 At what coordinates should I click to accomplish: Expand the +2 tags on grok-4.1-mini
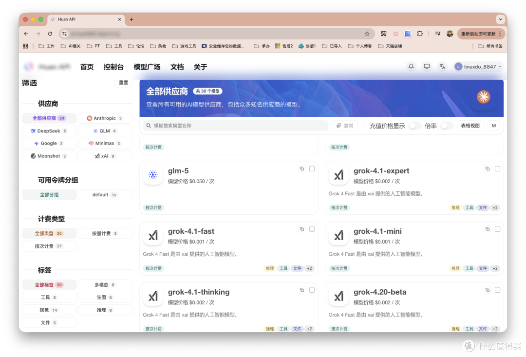495,268
